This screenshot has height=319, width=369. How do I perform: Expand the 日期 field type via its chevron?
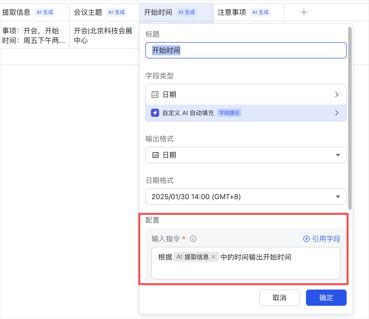pyautogui.click(x=337, y=94)
